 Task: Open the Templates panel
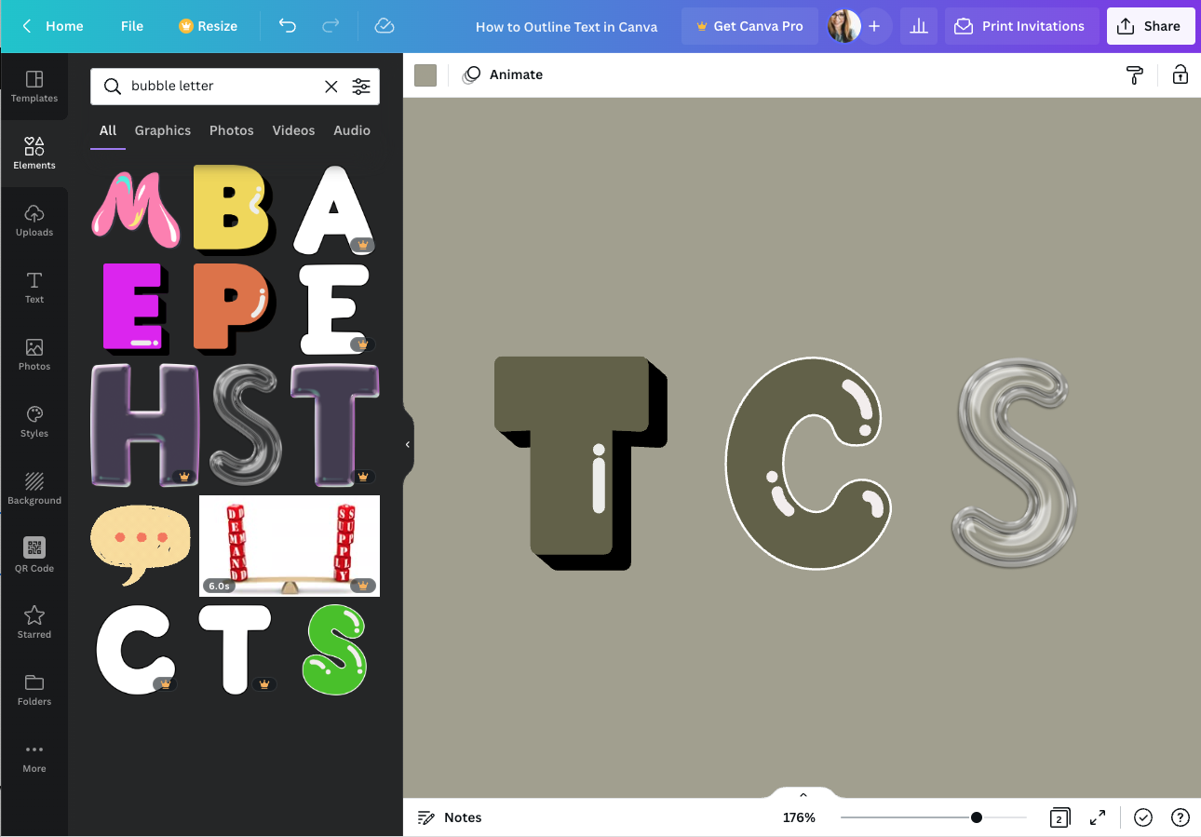point(34,88)
